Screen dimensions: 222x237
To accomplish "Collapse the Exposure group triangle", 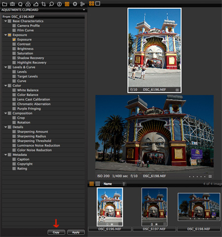I will pos(5,35).
